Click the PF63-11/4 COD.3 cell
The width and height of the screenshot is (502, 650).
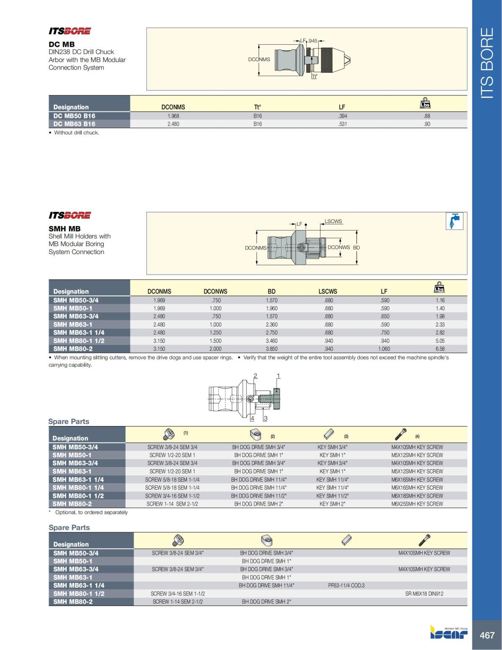(x=346, y=585)
